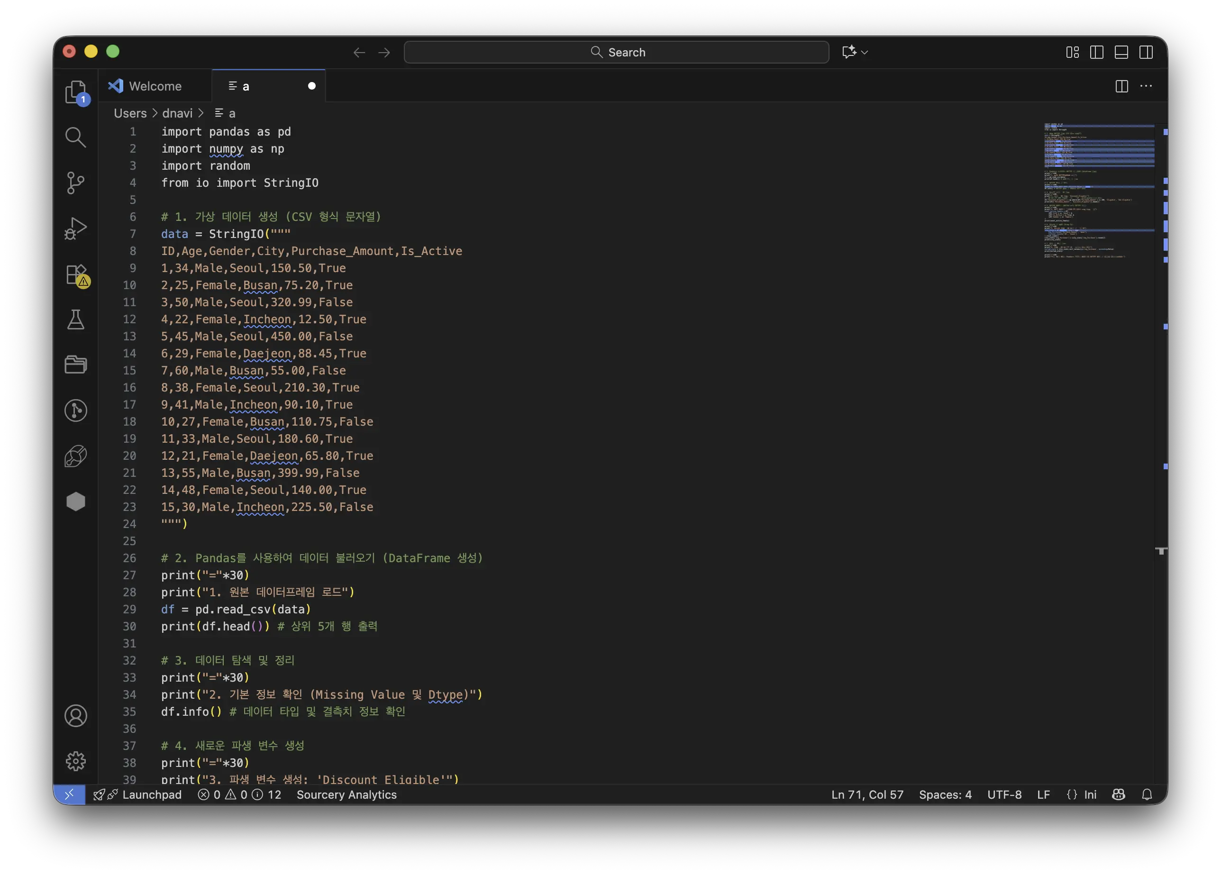
Task: Toggle the primary sidebar visibility
Action: tap(1097, 52)
